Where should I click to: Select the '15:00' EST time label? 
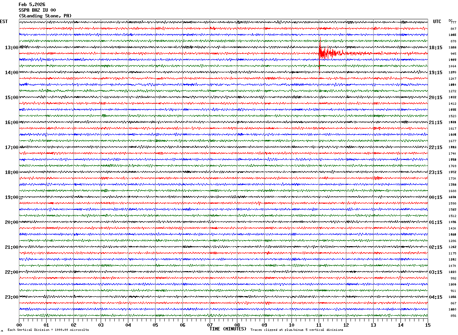[11, 97]
